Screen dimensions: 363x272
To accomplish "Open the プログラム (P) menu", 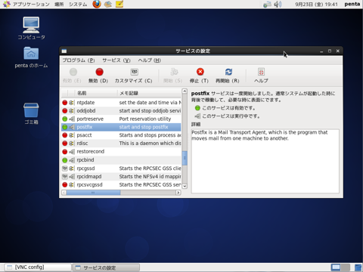I will point(79,60).
